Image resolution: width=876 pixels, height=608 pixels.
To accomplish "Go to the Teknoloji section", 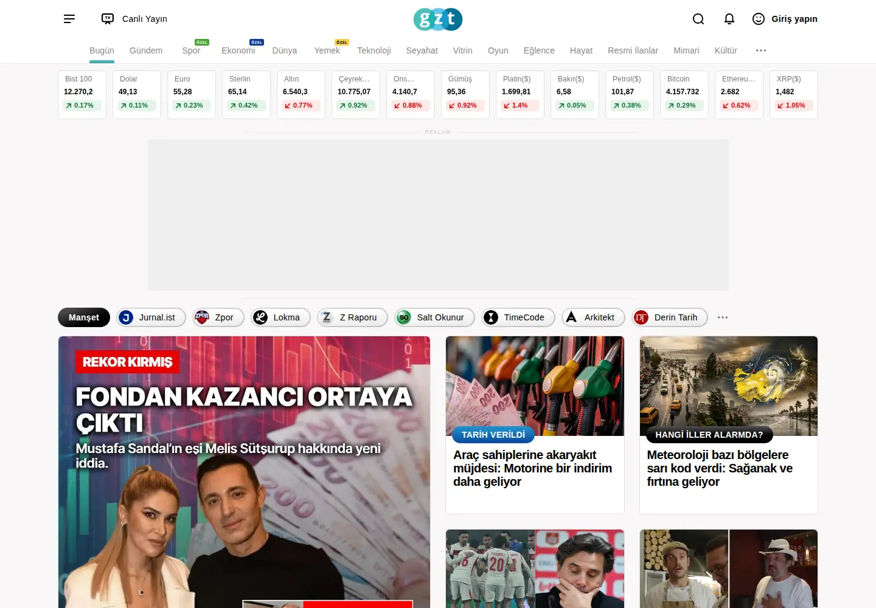I will (374, 50).
